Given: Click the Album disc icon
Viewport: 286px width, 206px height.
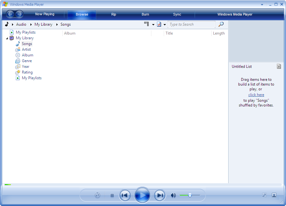Looking at the screenshot, I should (x=18, y=55).
